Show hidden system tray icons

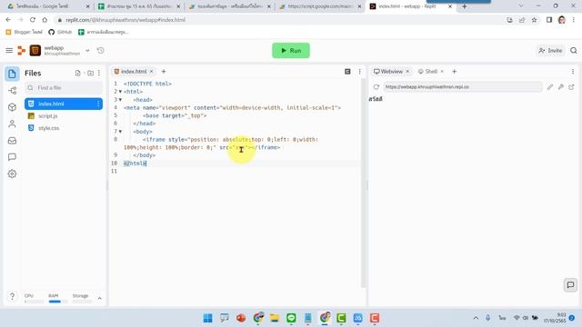[476, 318]
